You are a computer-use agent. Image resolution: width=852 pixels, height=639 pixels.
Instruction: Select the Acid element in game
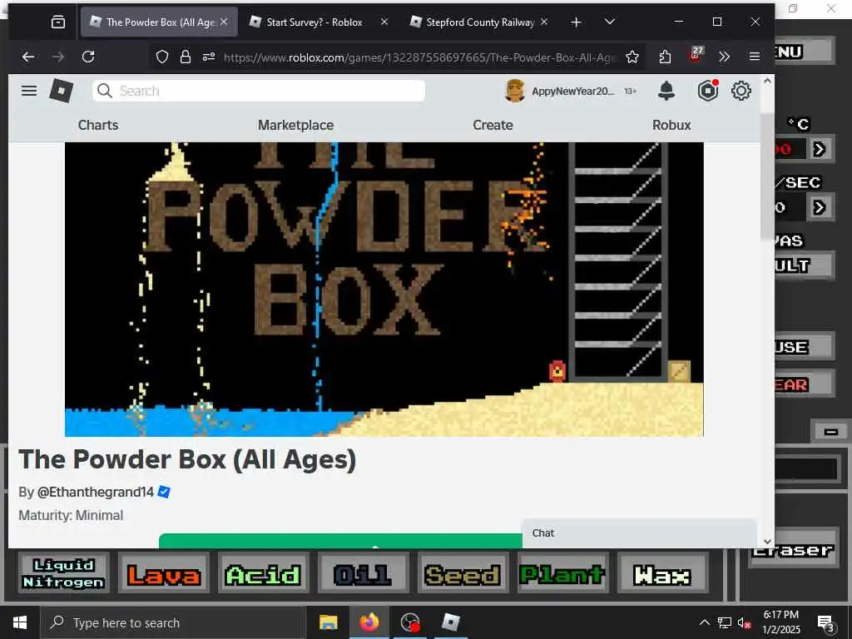264,574
